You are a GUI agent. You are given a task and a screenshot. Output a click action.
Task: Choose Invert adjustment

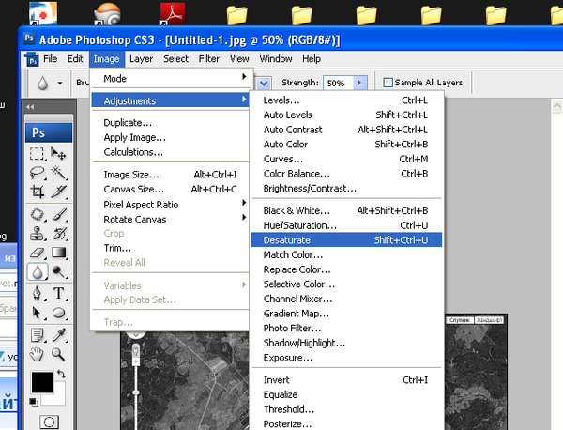[346, 379]
